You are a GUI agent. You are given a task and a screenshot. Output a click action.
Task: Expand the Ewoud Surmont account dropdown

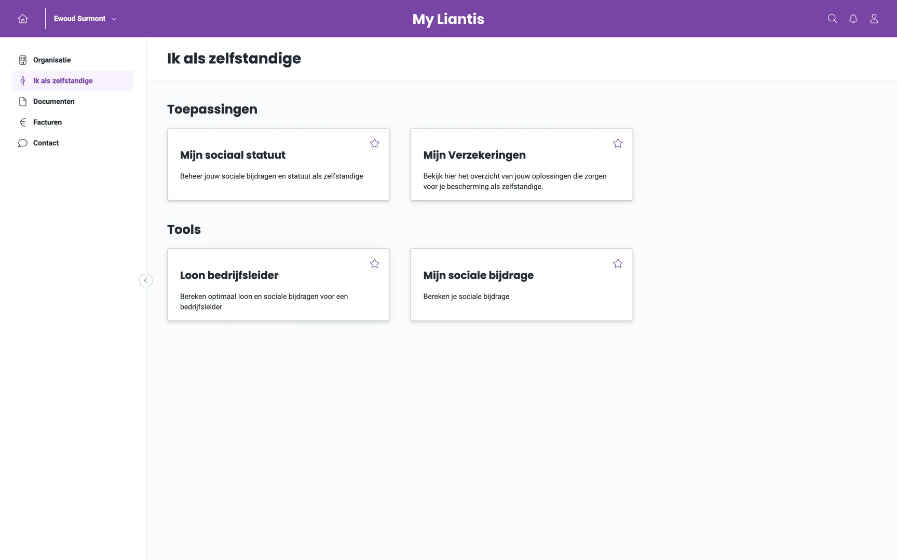(x=85, y=19)
